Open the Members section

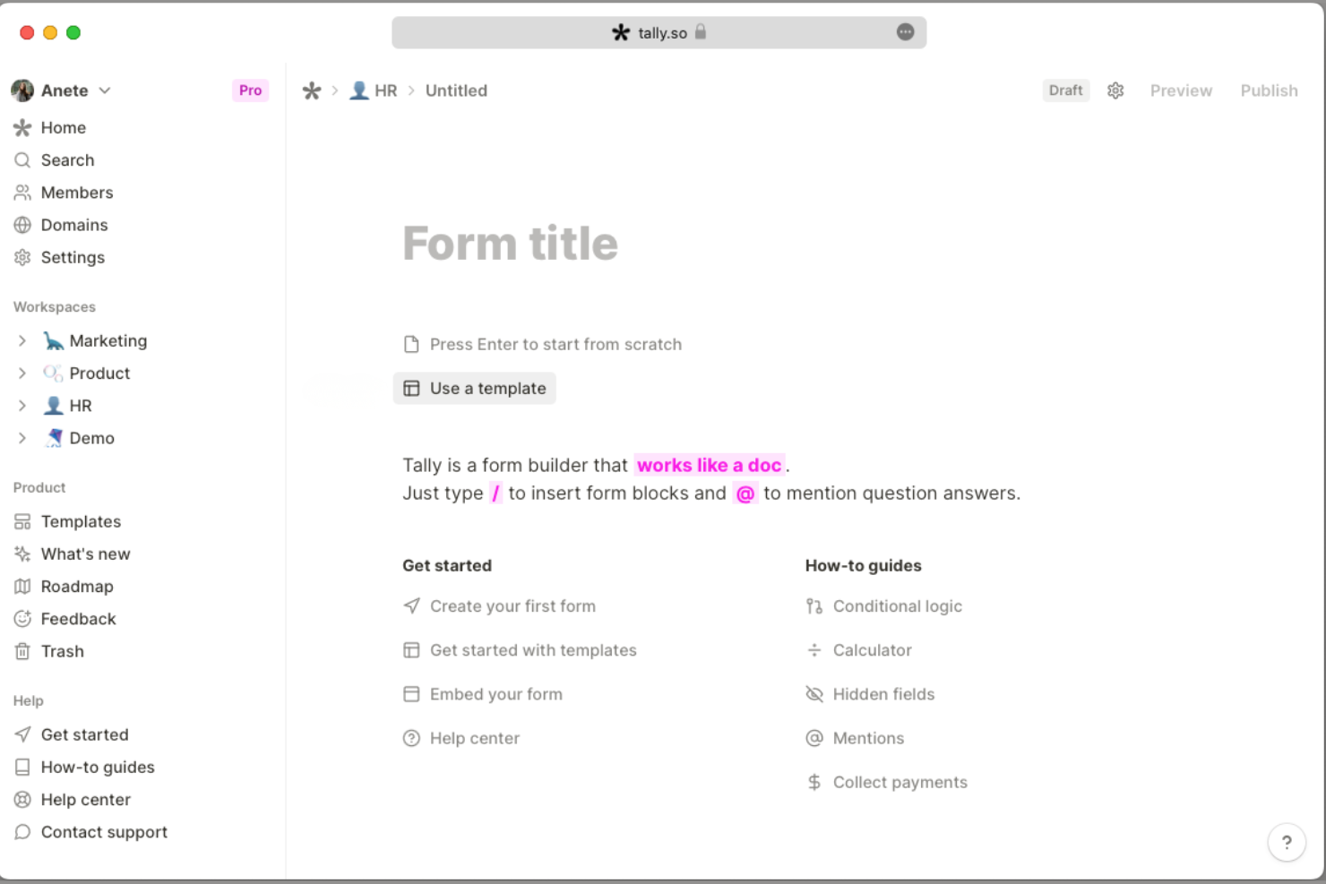(x=75, y=192)
